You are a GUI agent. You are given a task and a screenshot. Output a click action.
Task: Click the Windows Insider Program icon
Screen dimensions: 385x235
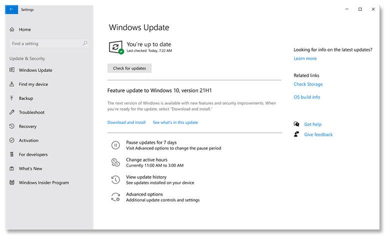pyautogui.click(x=12, y=182)
